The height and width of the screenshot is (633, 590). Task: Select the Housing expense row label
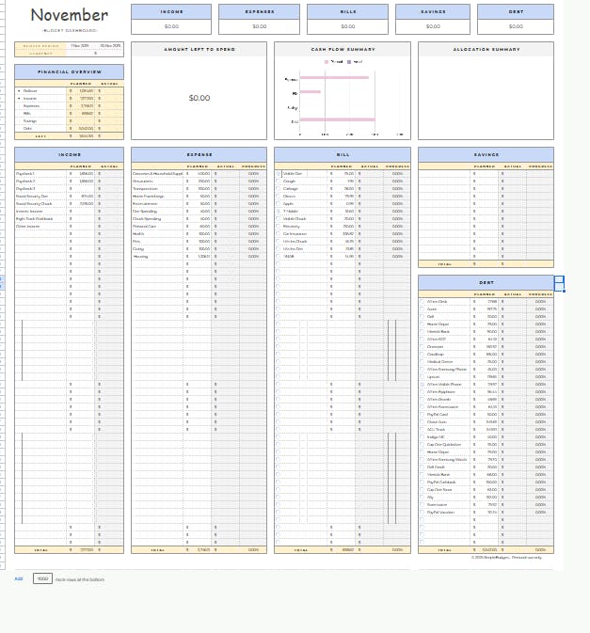tap(140, 257)
